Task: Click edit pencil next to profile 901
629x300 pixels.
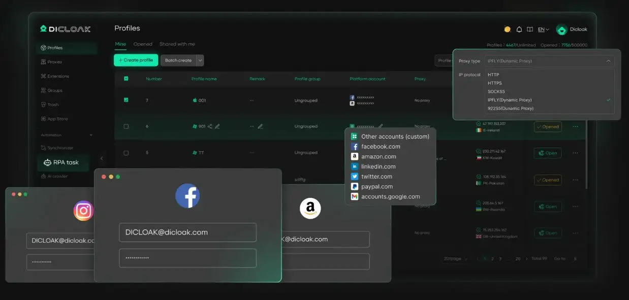Action: (217, 126)
